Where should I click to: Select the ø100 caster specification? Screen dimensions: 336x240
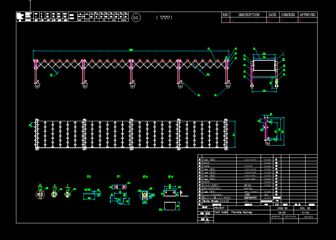[x=247, y=195]
